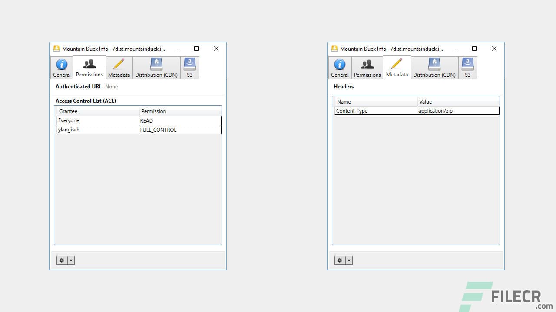Expand the gear dropdown arrow in the Metadata window

point(349,260)
